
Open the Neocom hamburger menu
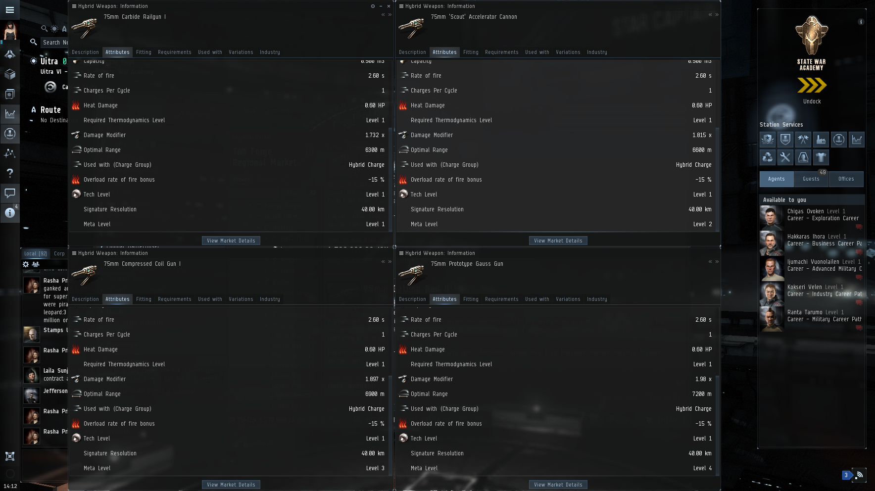[x=10, y=10]
